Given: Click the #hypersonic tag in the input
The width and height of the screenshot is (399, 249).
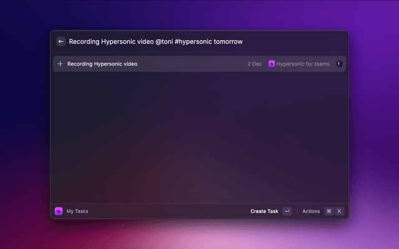Looking at the screenshot, I should pos(195,42).
